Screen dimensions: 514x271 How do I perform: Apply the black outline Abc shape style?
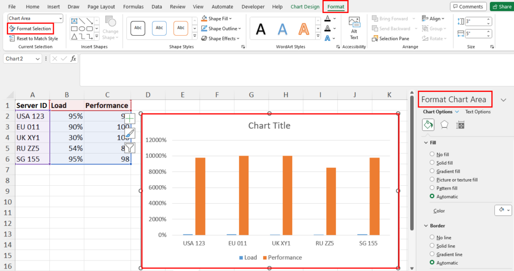(x=138, y=28)
